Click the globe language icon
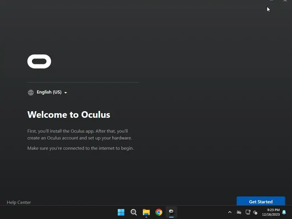This screenshot has height=219, width=292. click(31, 92)
